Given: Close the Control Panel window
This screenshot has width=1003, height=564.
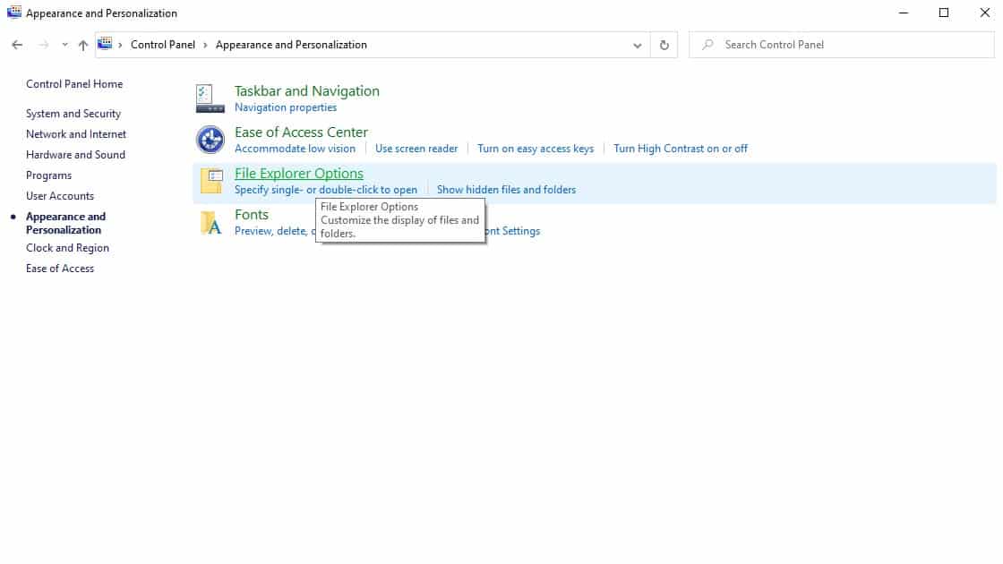Looking at the screenshot, I should pos(984,13).
